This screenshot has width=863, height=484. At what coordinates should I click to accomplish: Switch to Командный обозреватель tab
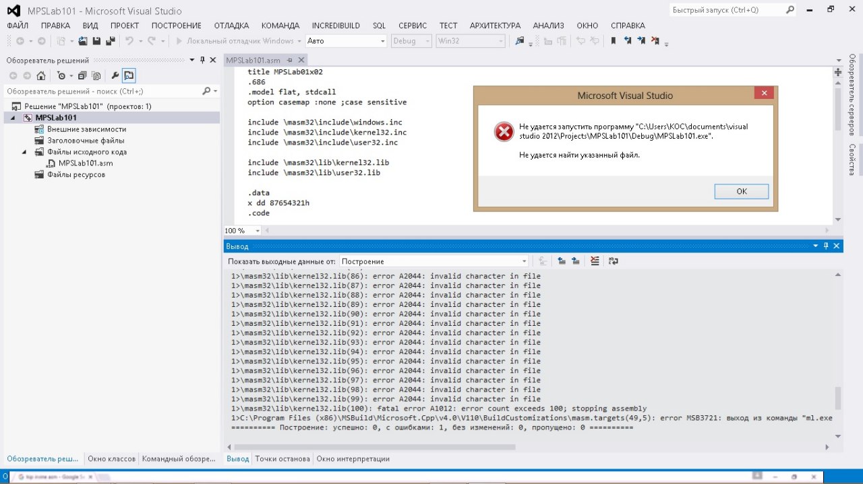tap(178, 458)
